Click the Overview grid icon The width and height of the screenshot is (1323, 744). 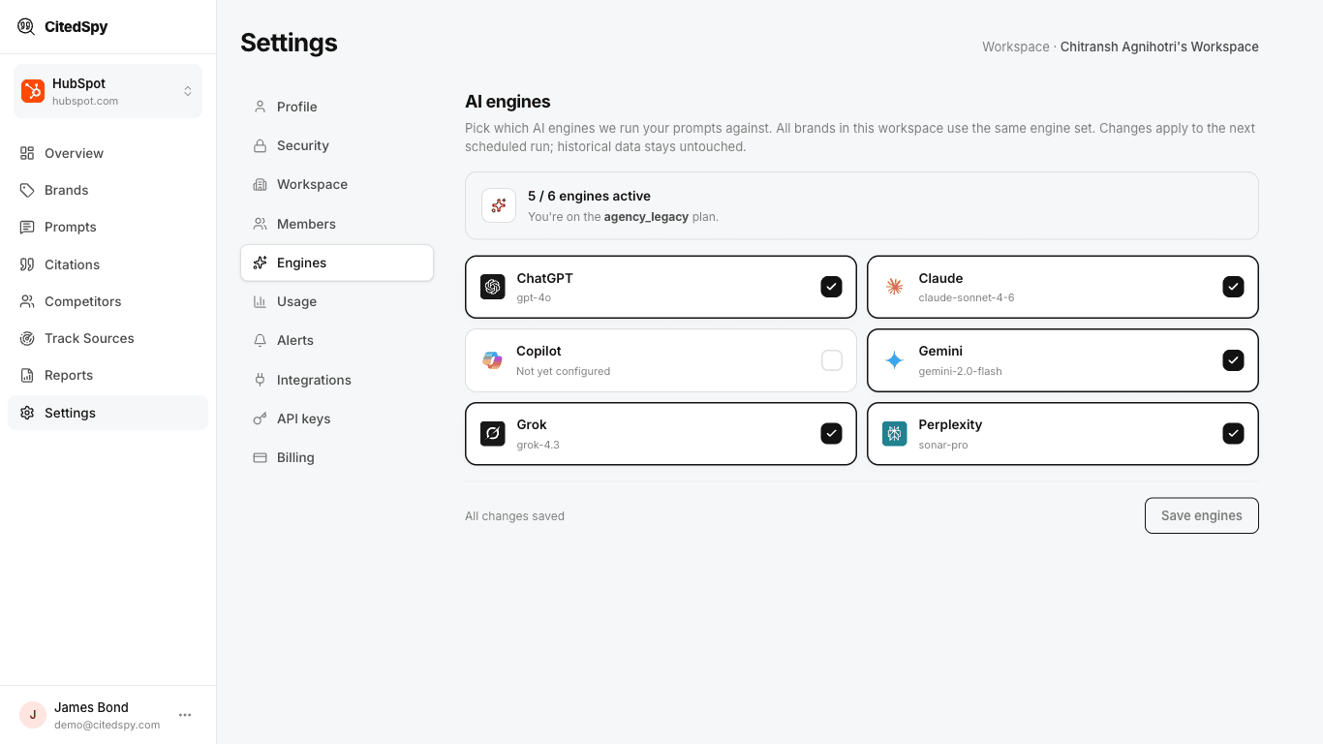tap(27, 153)
